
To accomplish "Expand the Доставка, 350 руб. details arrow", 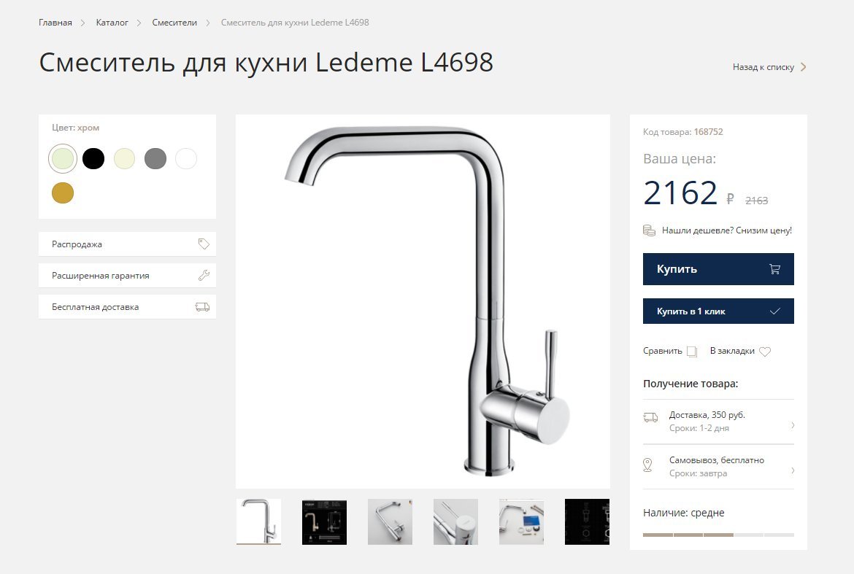I will coord(793,425).
